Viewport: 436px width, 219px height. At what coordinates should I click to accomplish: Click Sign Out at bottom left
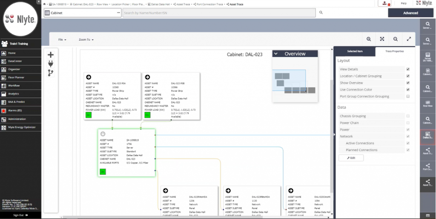coord(20,215)
